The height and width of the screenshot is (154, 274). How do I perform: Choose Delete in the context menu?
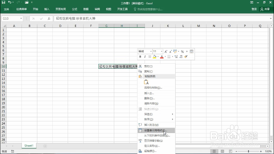[156, 98]
